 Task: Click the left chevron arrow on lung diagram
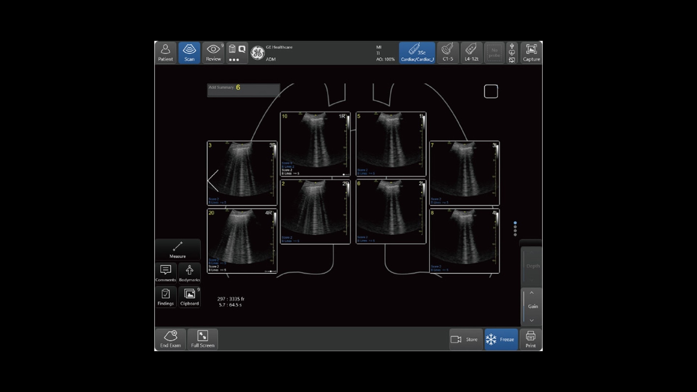pyautogui.click(x=213, y=180)
